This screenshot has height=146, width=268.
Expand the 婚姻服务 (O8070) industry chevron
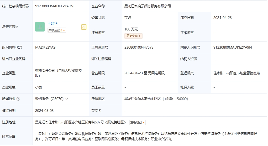coord(67,99)
